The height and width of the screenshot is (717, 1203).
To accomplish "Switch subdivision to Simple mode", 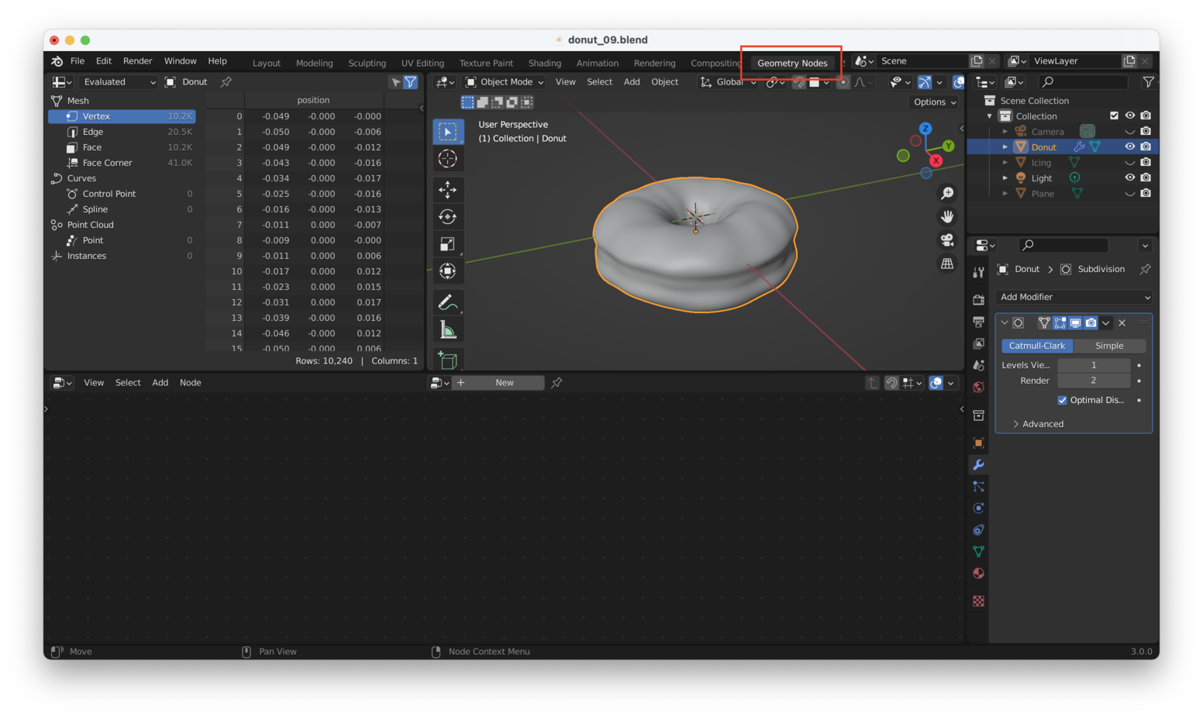I will pyautogui.click(x=1109, y=346).
